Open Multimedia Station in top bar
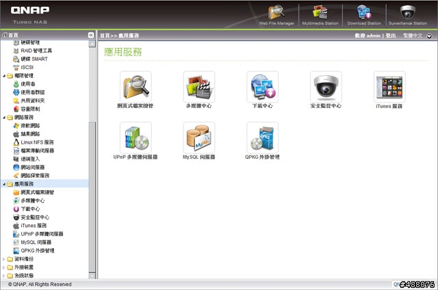 point(320,15)
